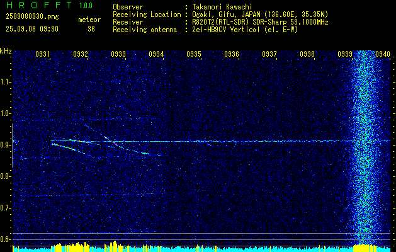The image size is (396, 252).
Task: Click the 0934 time marker
Action: click(156, 54)
